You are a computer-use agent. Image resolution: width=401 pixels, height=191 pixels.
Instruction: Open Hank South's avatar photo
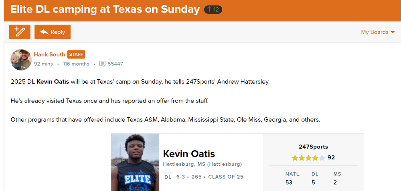tap(21, 60)
